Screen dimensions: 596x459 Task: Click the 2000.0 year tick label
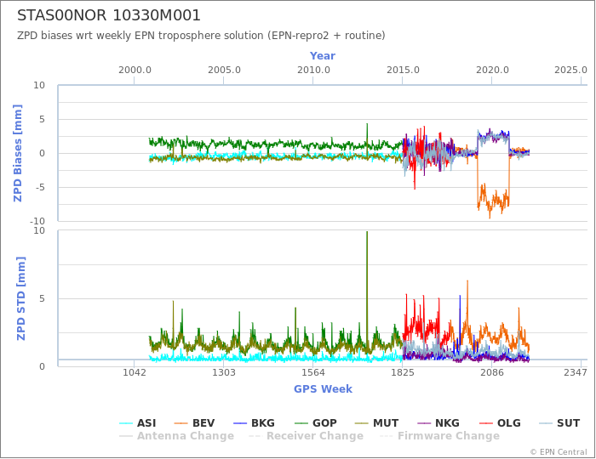point(135,71)
